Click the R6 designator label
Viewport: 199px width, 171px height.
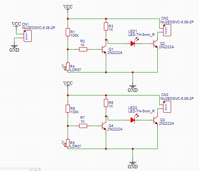point(111,103)
